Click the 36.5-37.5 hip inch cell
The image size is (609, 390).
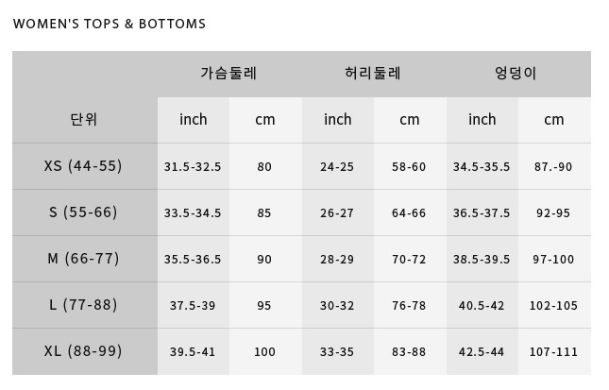(x=482, y=213)
